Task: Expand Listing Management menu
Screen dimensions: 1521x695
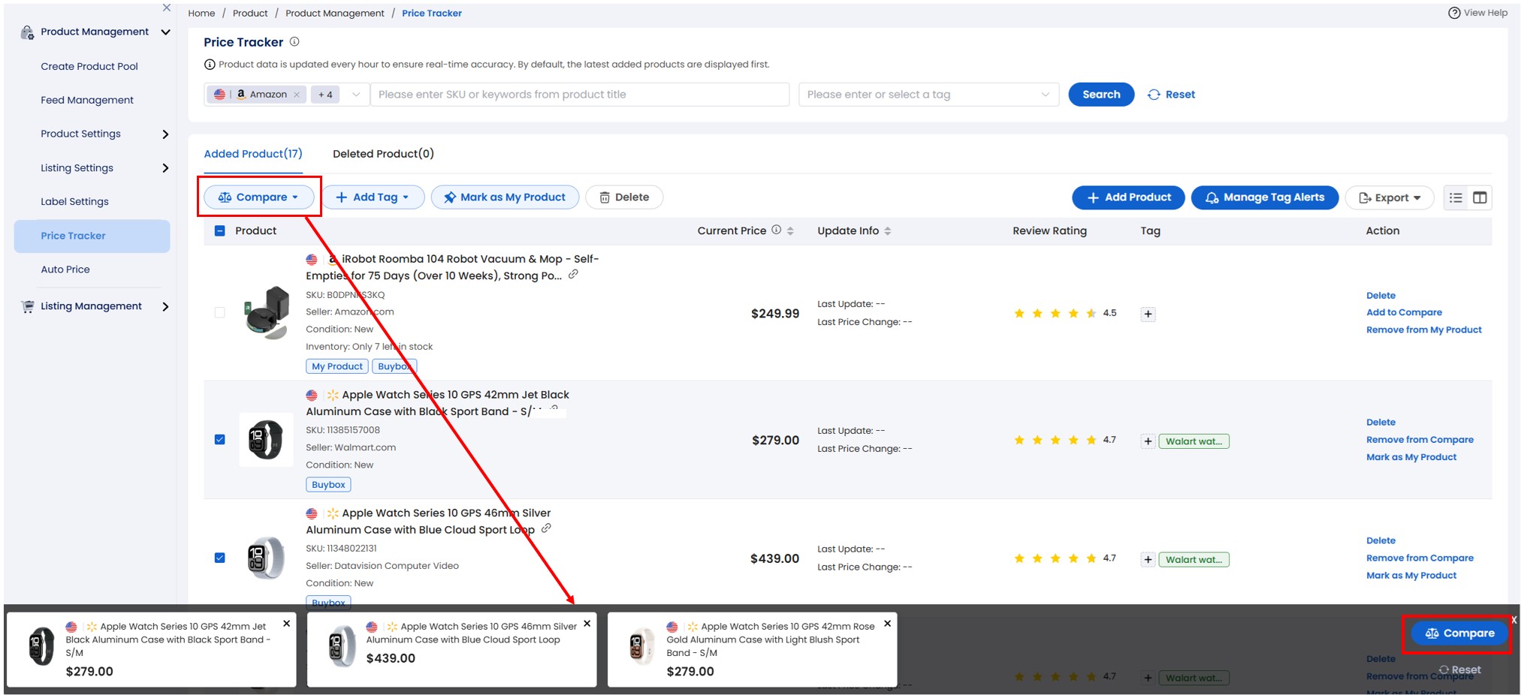Action: [165, 306]
